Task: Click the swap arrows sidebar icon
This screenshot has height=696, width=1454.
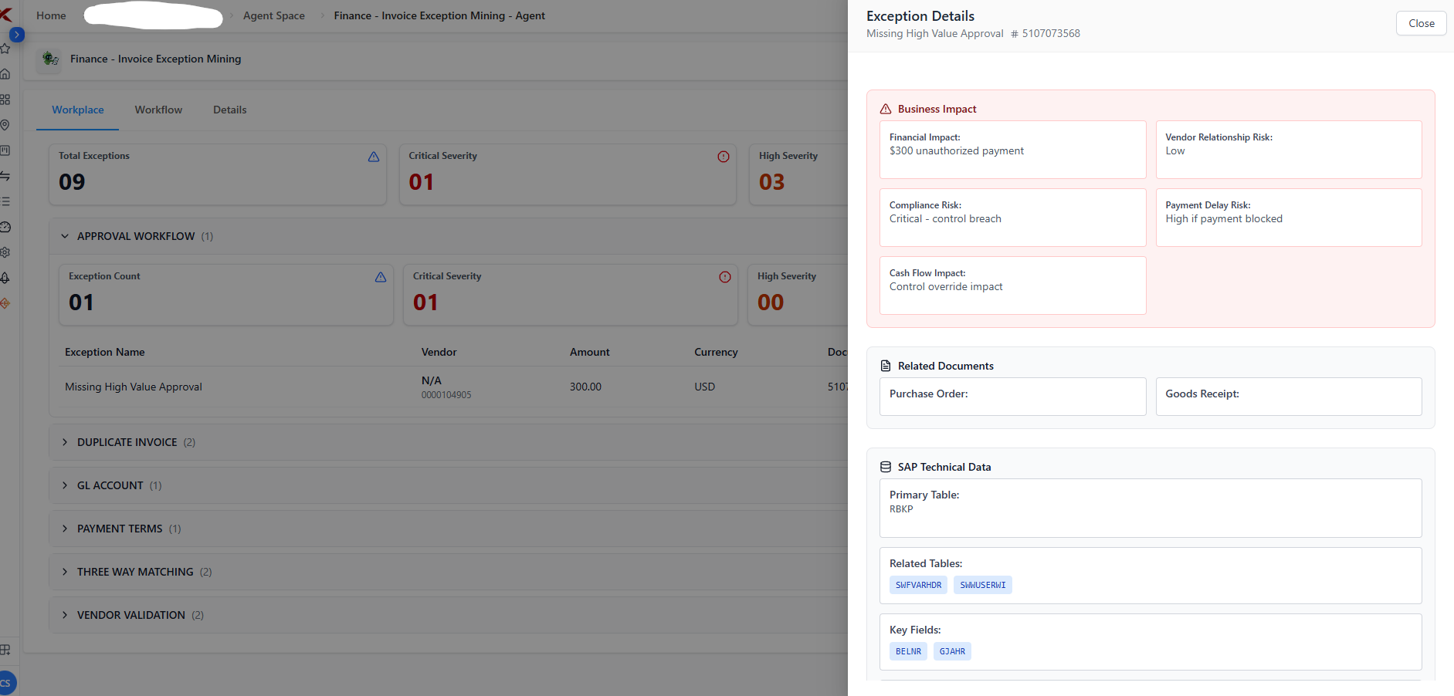Action: (5, 176)
